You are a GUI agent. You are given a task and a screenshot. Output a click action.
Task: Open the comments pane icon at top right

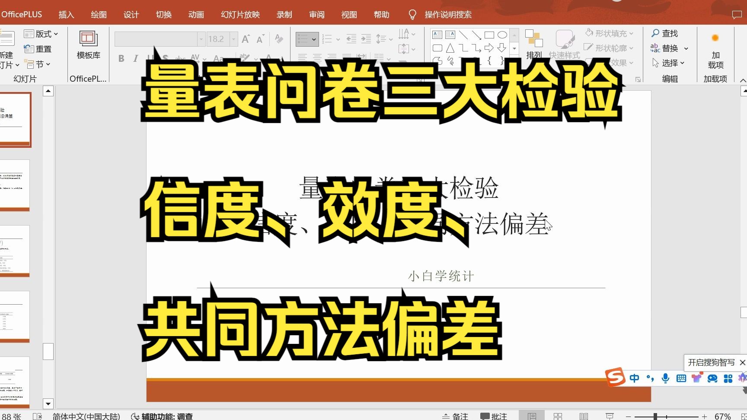point(737,15)
